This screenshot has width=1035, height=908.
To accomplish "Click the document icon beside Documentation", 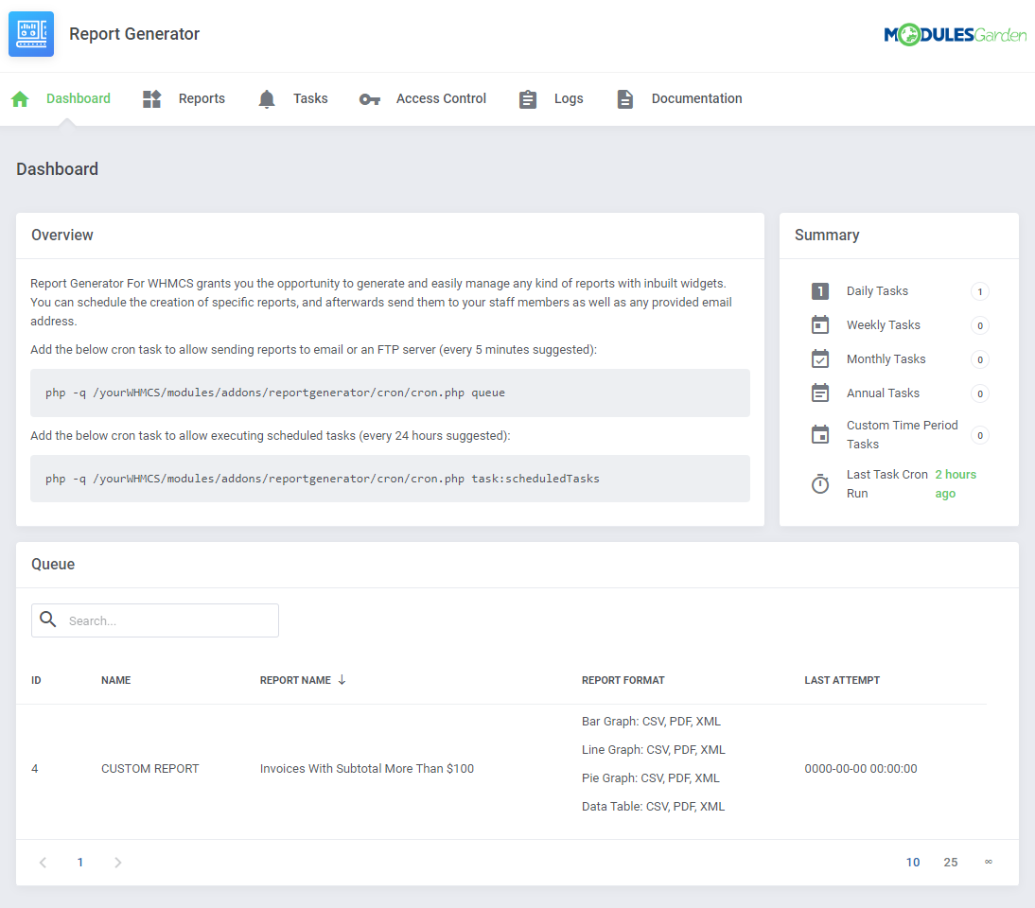I will pos(624,99).
